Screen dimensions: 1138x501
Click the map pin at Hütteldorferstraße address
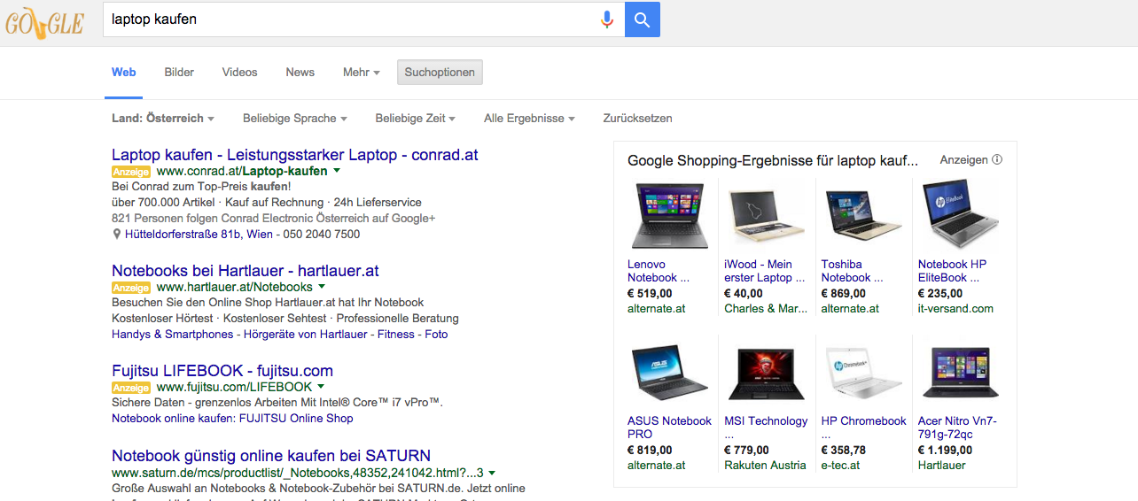[117, 235]
